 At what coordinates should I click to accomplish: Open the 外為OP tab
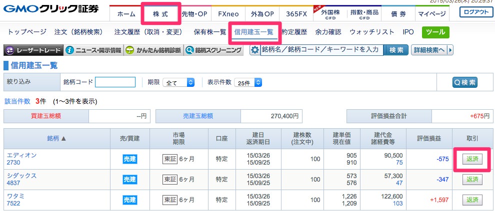point(262,14)
